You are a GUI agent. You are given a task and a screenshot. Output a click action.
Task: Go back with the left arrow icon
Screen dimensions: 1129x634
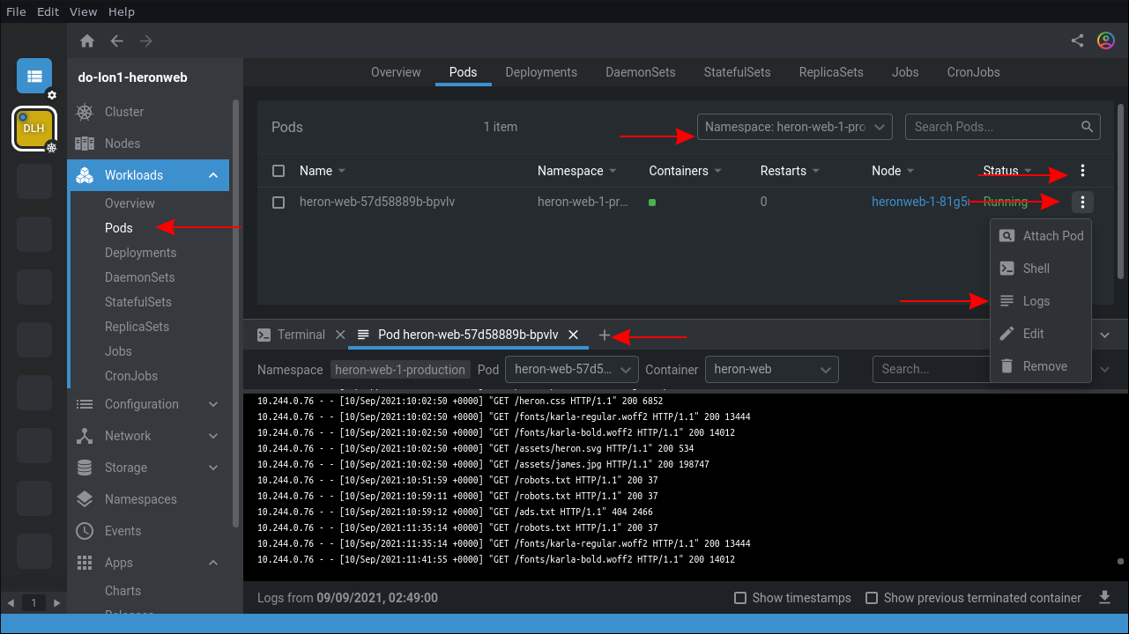coord(116,41)
